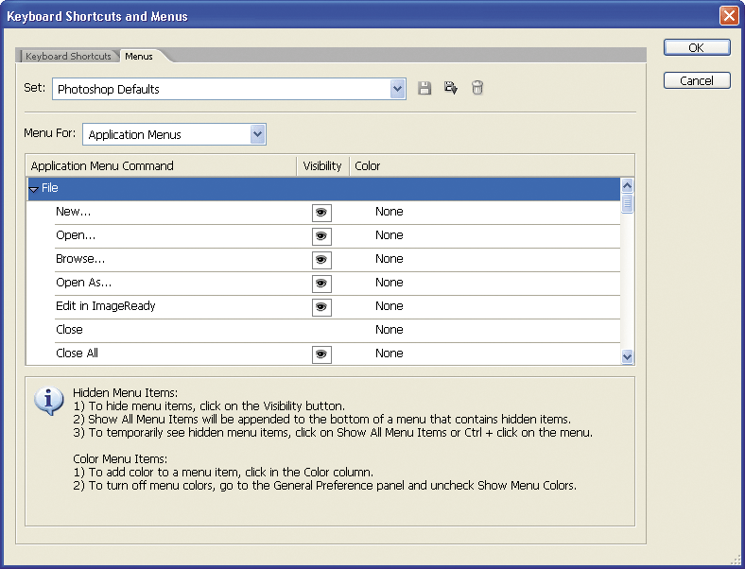Select the Menus tab
The image size is (745, 569).
139,57
